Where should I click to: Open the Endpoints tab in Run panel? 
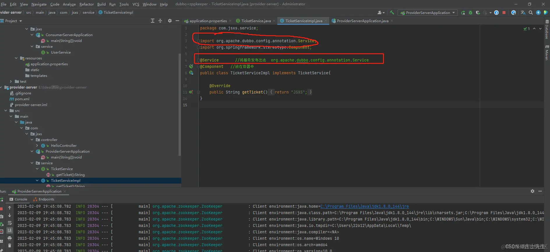tap(44, 199)
